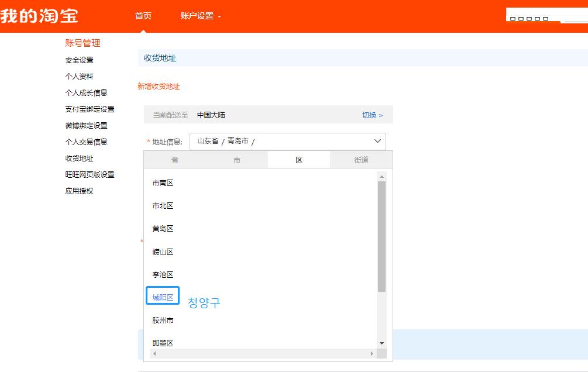Click the vertical scrollbar thumb in district list
The image size is (588, 372).
pyautogui.click(x=381, y=237)
